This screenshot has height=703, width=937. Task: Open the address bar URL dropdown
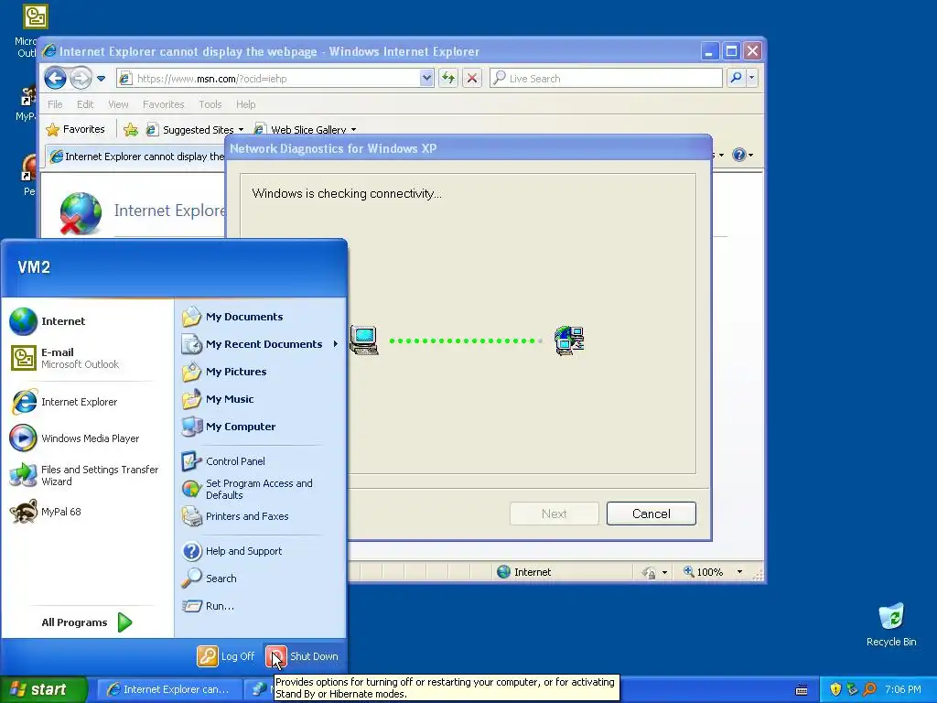point(426,79)
